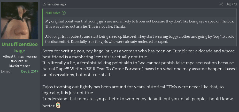239x112 pixels.
Task: Click the "55 minutes ago" timestamp
Action: 54,4
